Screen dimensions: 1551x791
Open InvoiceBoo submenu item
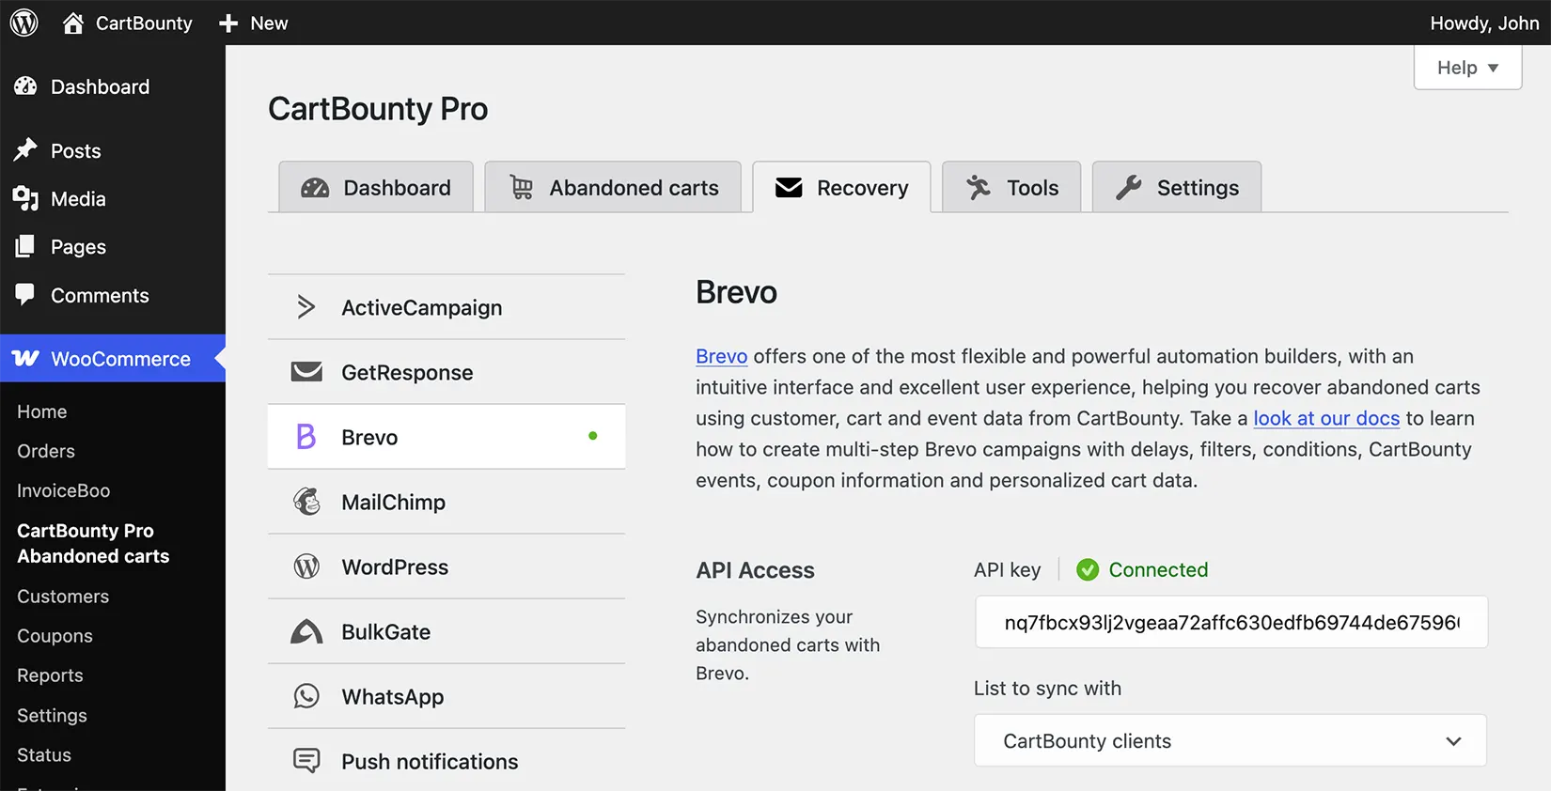click(63, 490)
